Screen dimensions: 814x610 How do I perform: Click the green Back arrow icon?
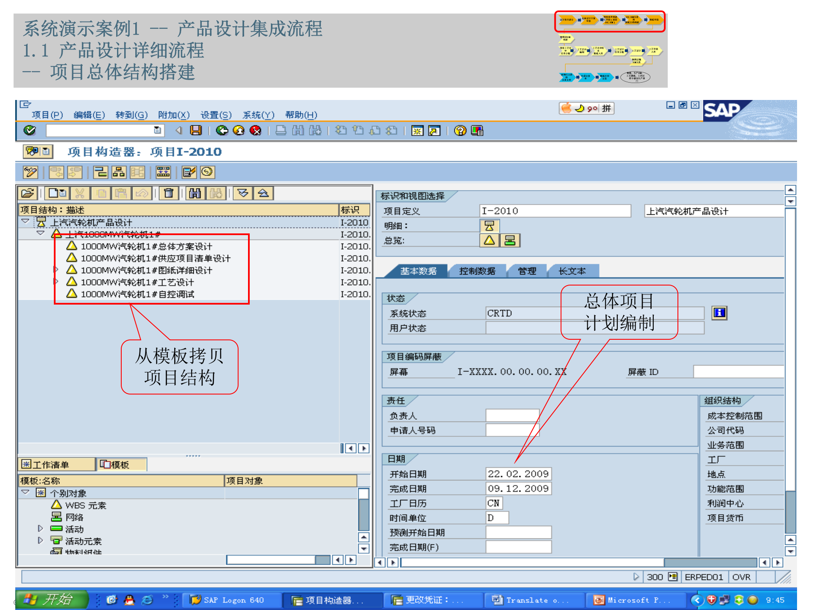pyautogui.click(x=222, y=130)
